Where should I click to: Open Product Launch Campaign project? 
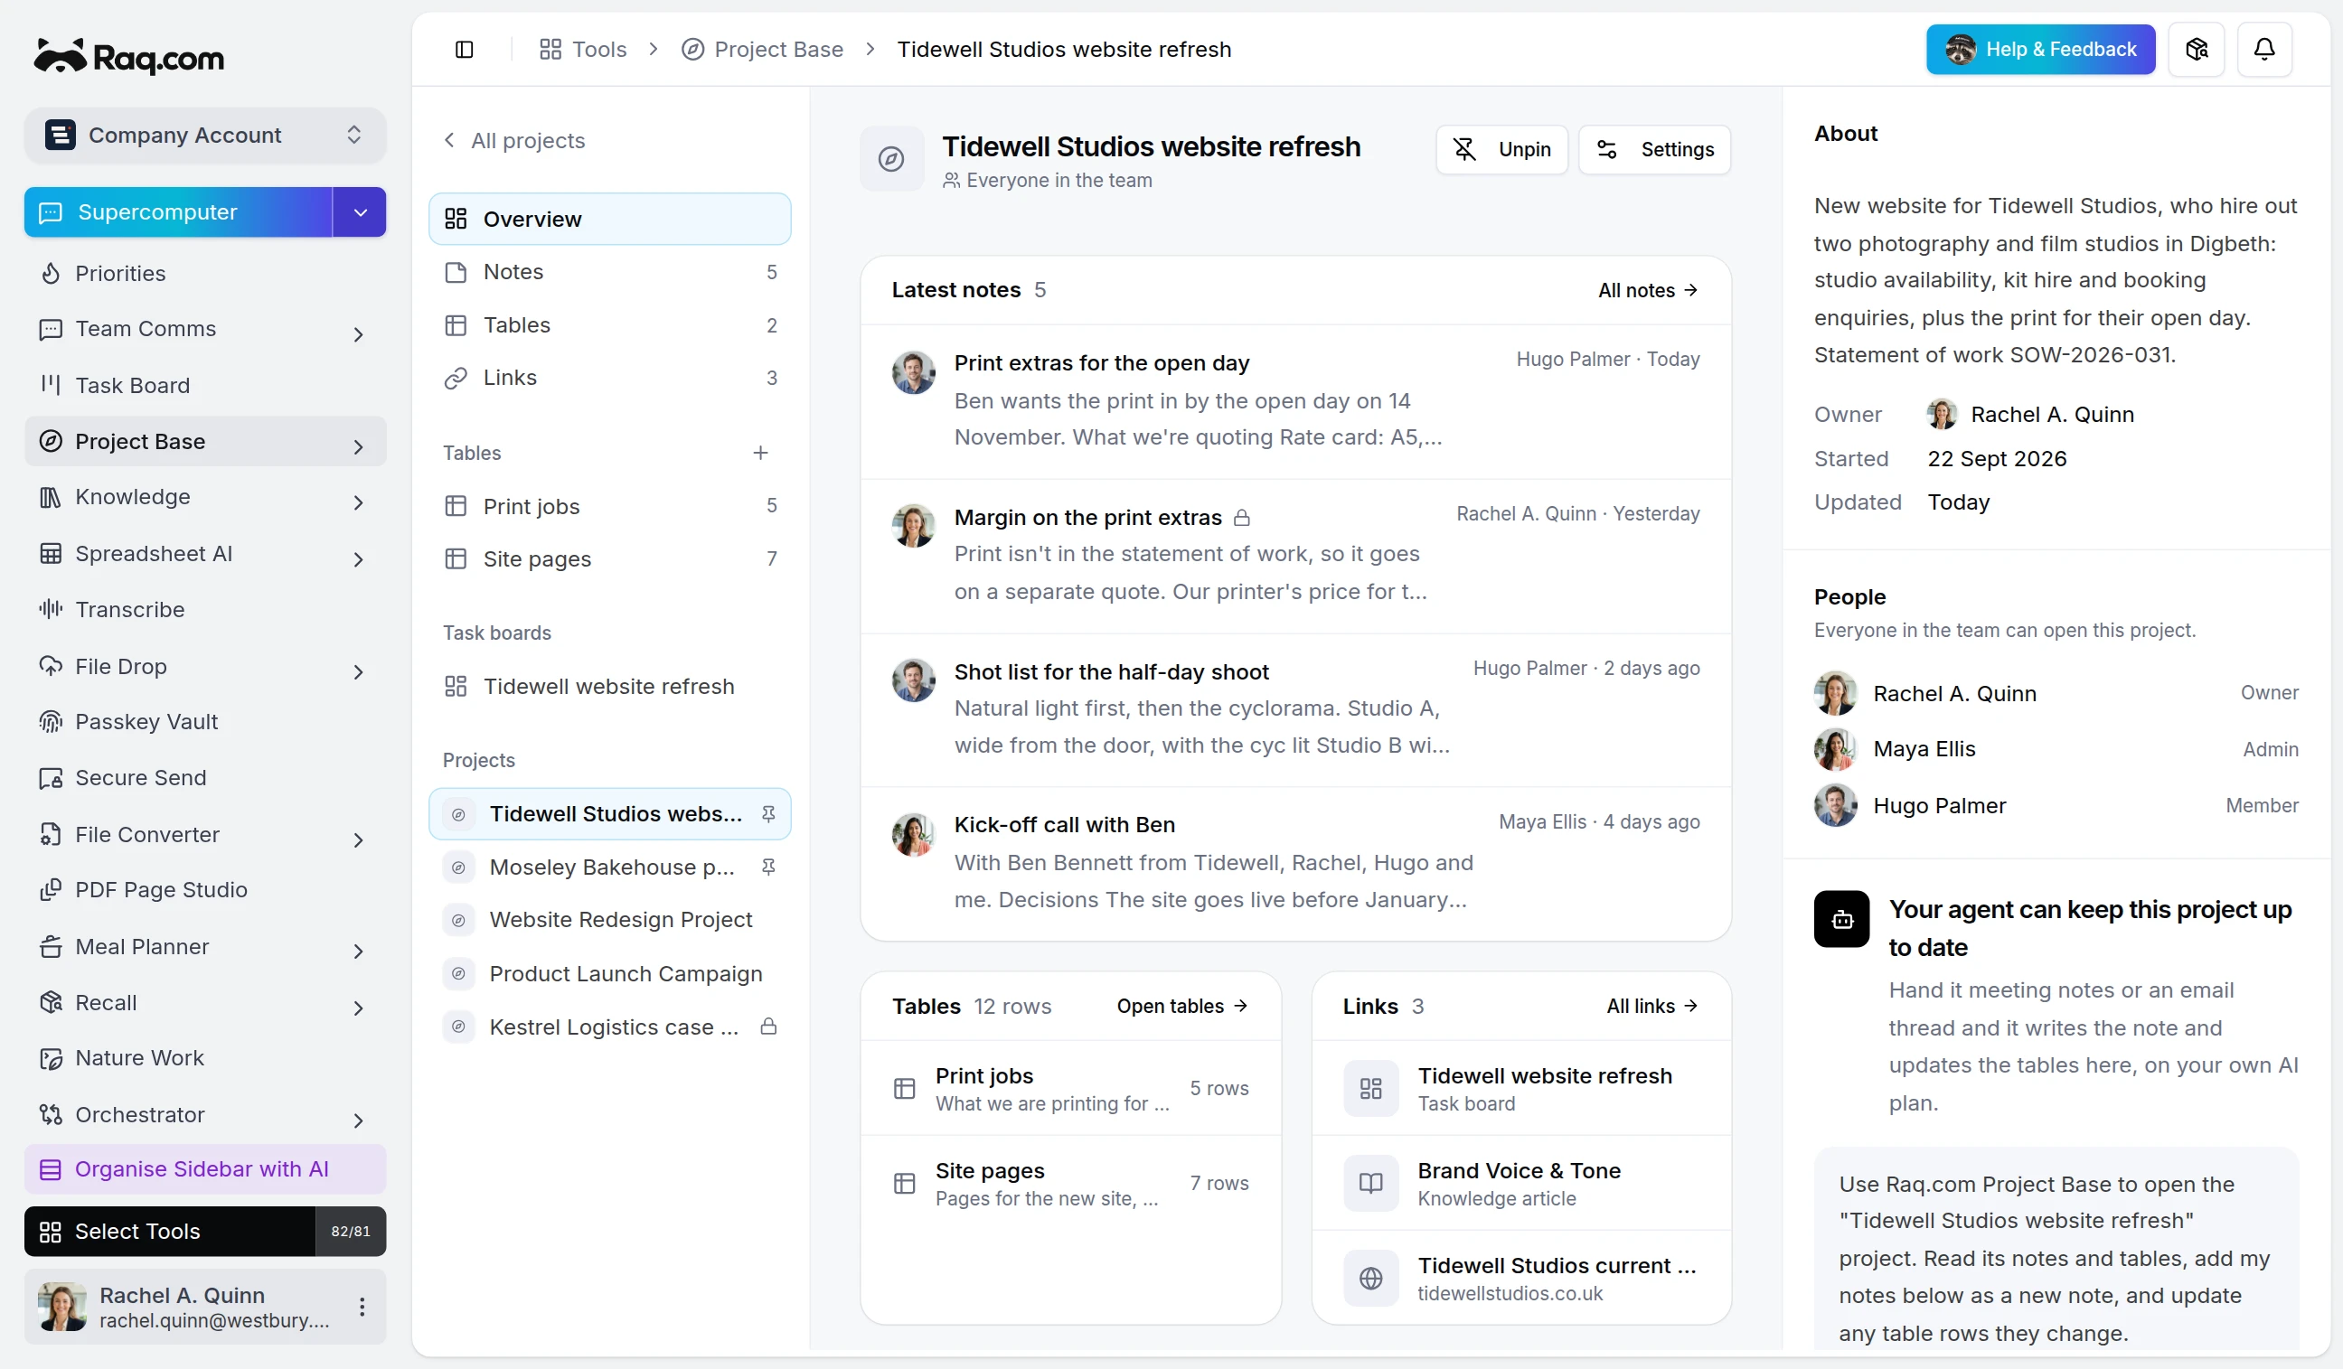(x=609, y=974)
